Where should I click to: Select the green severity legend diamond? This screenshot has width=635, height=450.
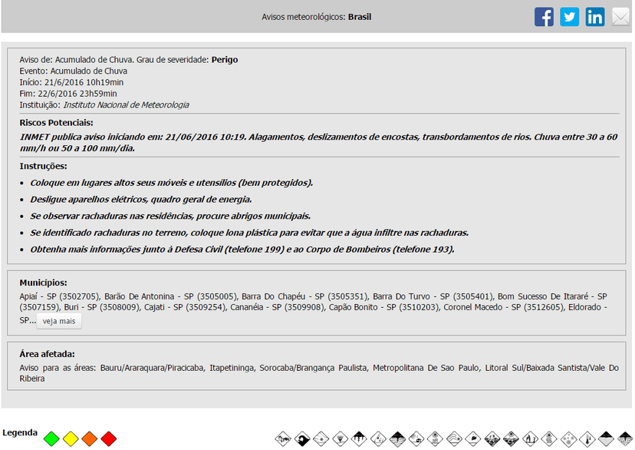pyautogui.click(x=51, y=438)
